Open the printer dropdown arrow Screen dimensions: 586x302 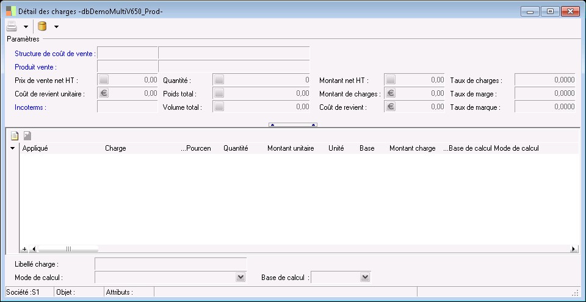[26, 26]
